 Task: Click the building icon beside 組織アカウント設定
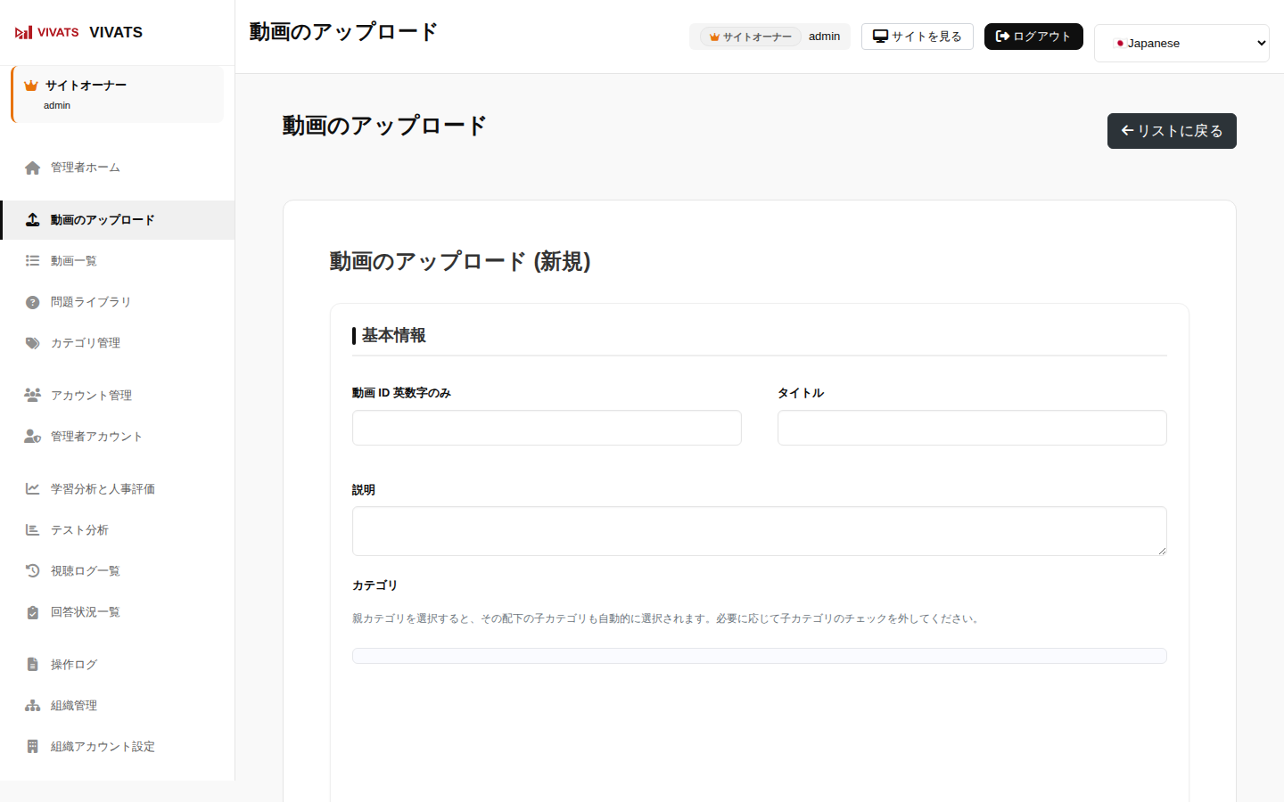coord(33,747)
